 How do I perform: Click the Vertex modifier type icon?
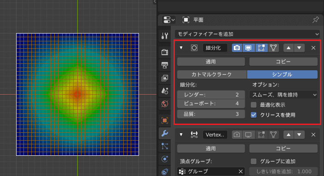pyautogui.click(x=194, y=135)
